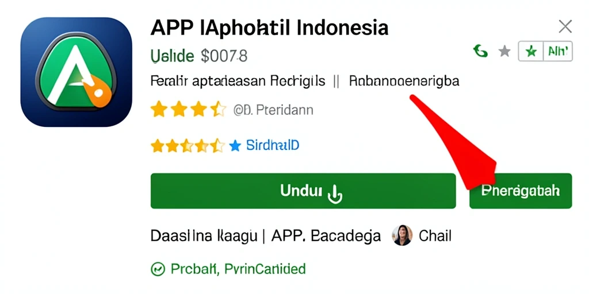Click the @D. Pteridann developer name
The height and width of the screenshot is (294, 589).
tap(273, 110)
